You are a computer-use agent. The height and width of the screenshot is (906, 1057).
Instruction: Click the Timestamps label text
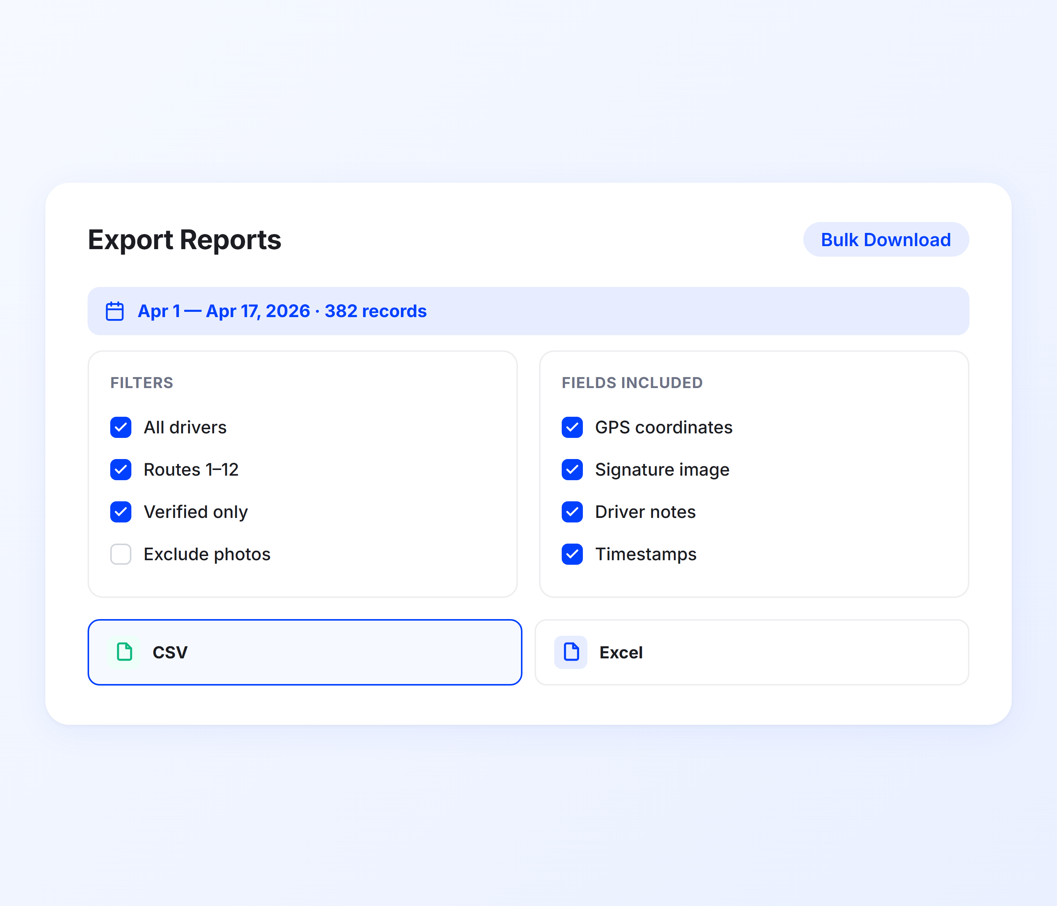click(646, 555)
